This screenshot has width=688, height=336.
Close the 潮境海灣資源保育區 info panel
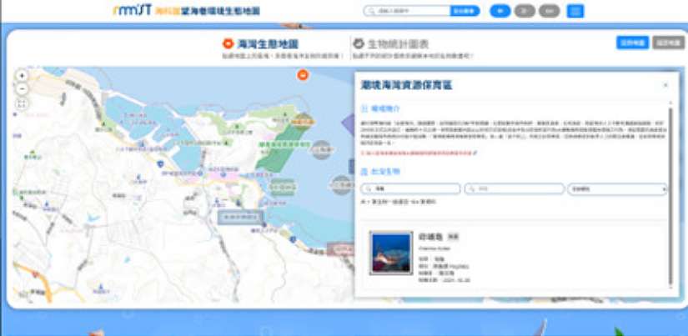click(x=665, y=85)
